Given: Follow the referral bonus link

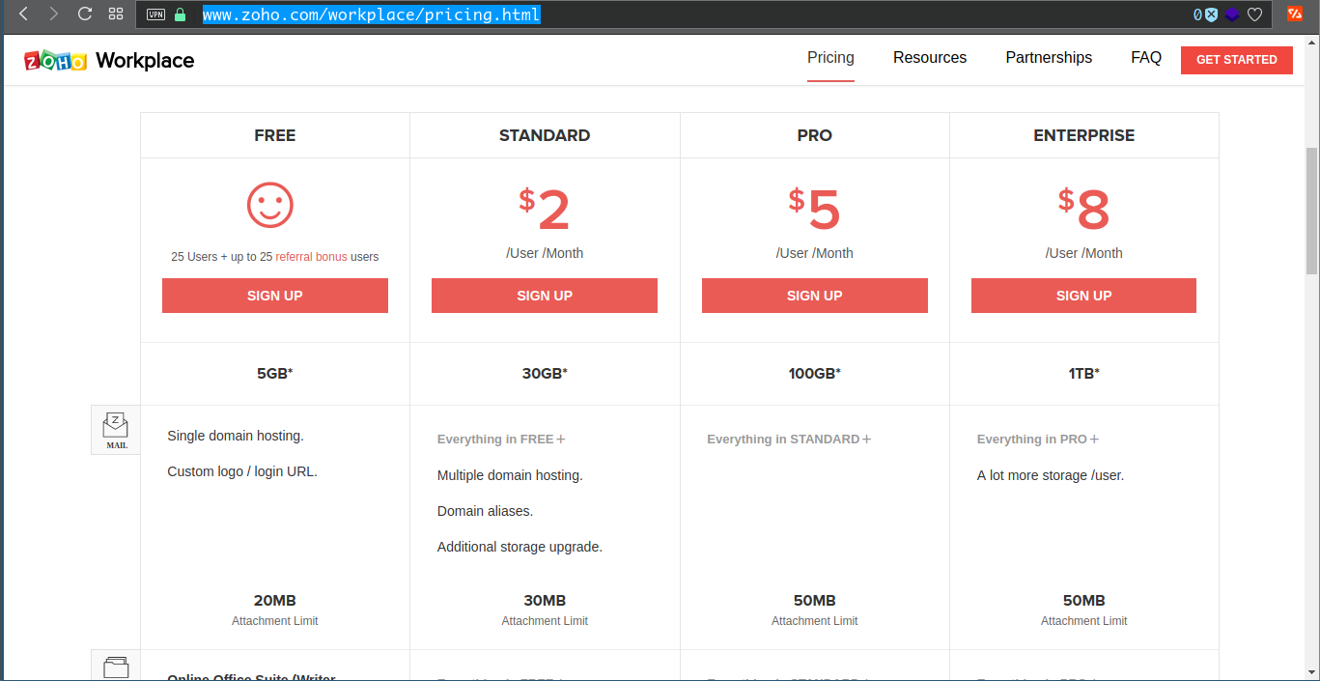Looking at the screenshot, I should coord(311,257).
